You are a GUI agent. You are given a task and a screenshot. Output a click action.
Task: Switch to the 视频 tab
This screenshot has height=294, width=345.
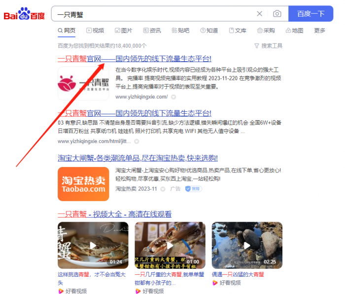pyautogui.click(x=95, y=31)
